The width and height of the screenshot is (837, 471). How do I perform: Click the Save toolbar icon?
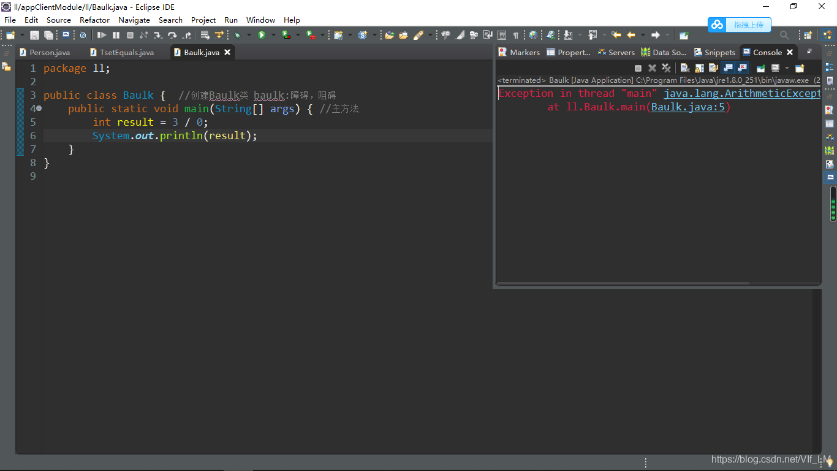(34, 35)
